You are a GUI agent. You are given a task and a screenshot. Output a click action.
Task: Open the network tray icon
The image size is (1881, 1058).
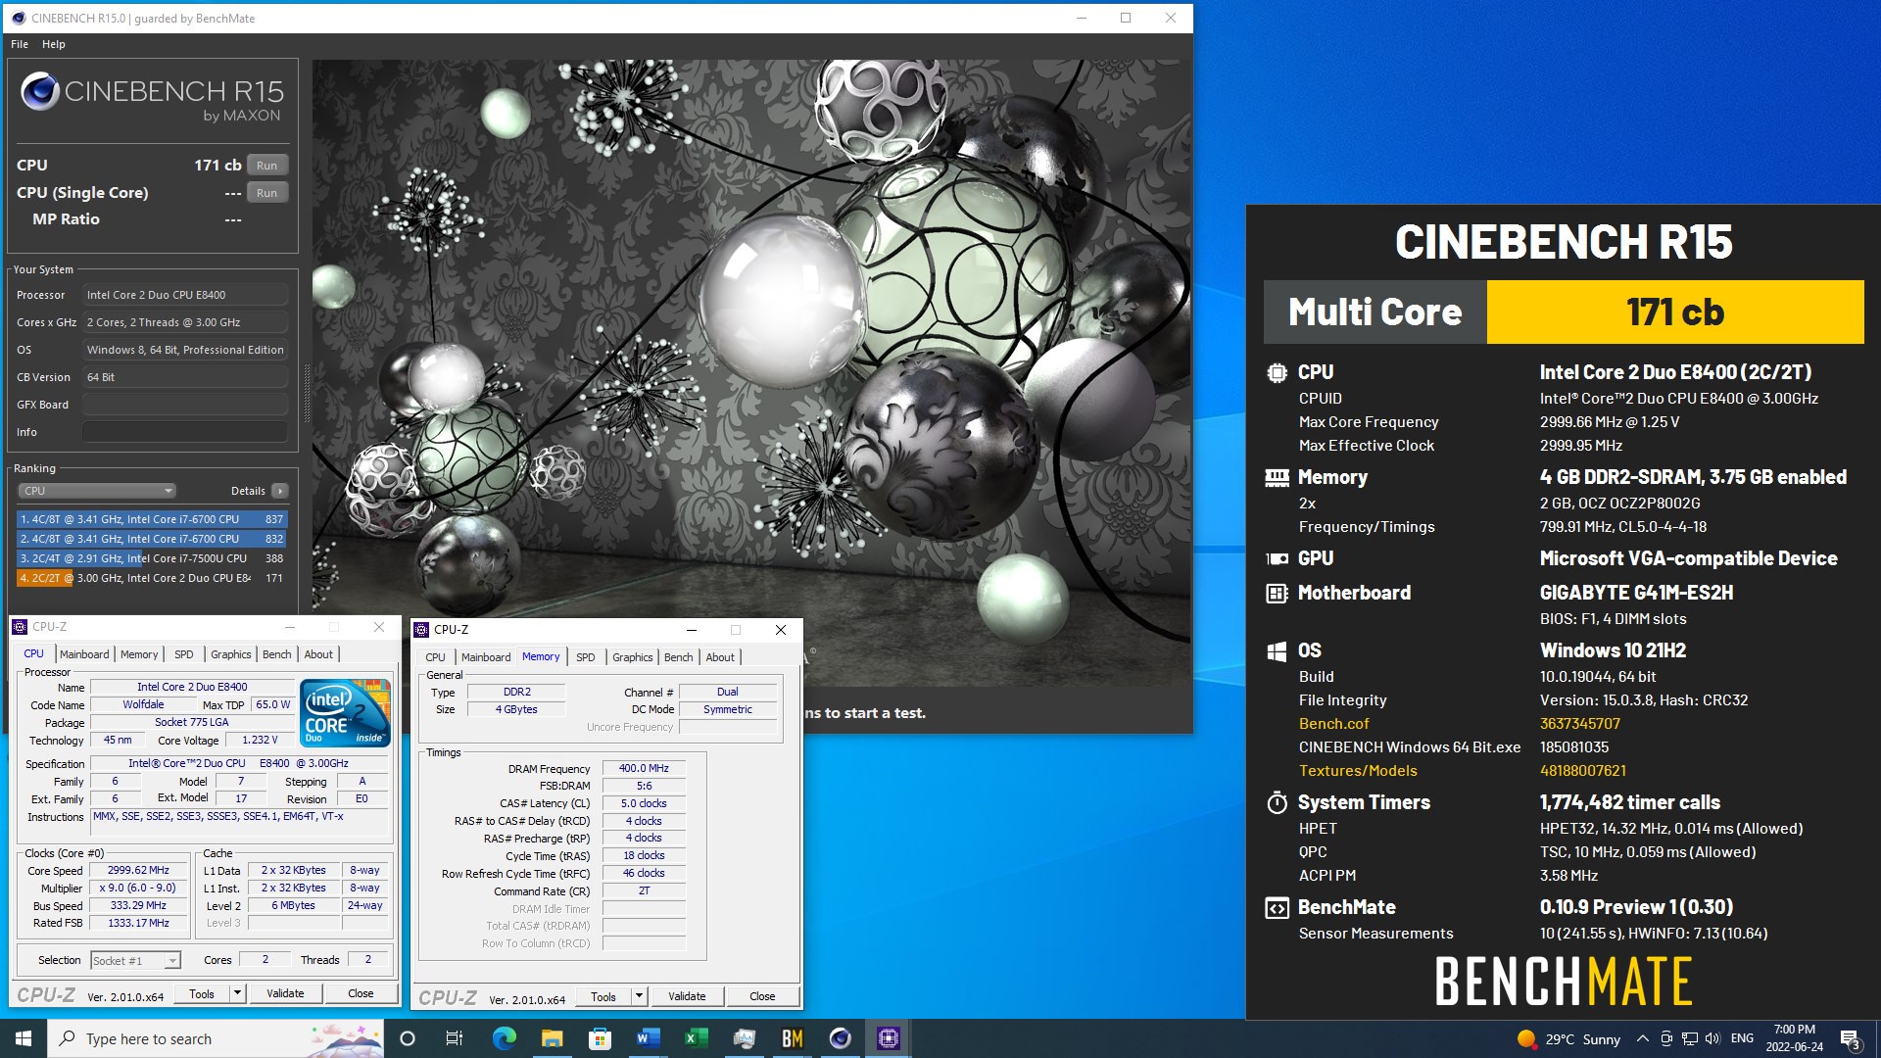tap(1690, 1038)
